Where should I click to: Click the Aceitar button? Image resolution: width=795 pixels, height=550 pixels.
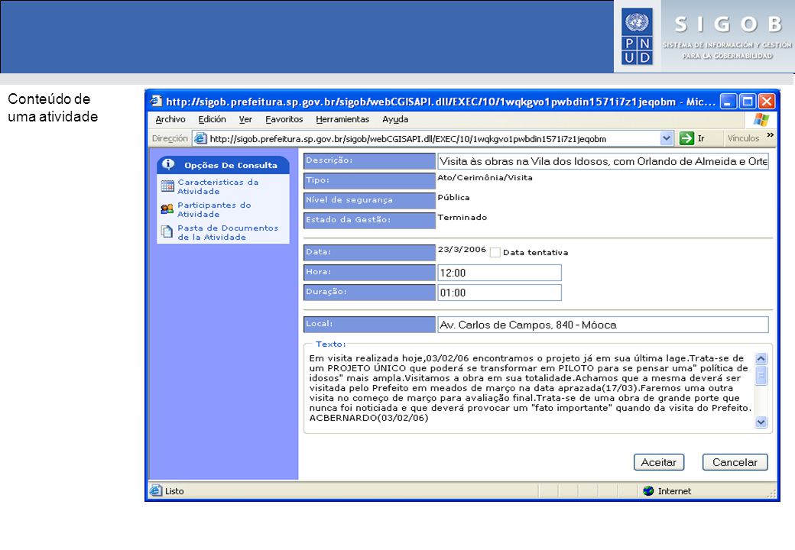click(x=659, y=462)
